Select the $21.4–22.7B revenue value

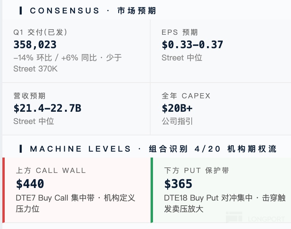[47, 108]
